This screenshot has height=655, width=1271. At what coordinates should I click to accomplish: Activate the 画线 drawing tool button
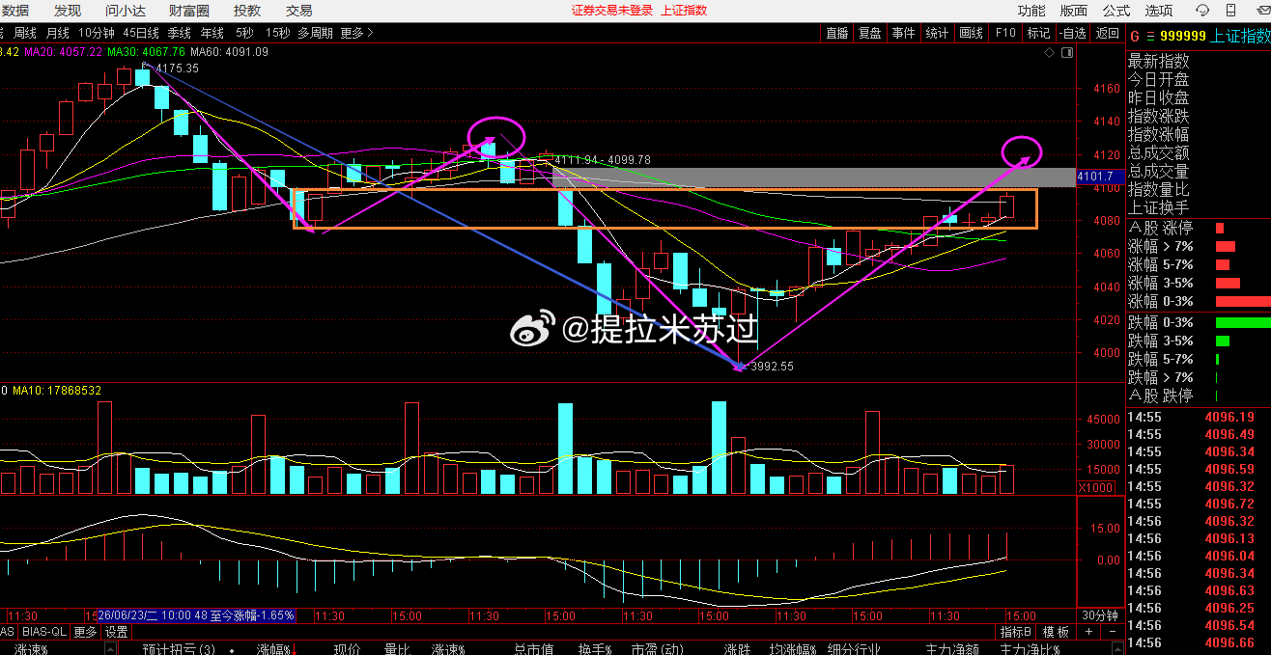coord(971,33)
